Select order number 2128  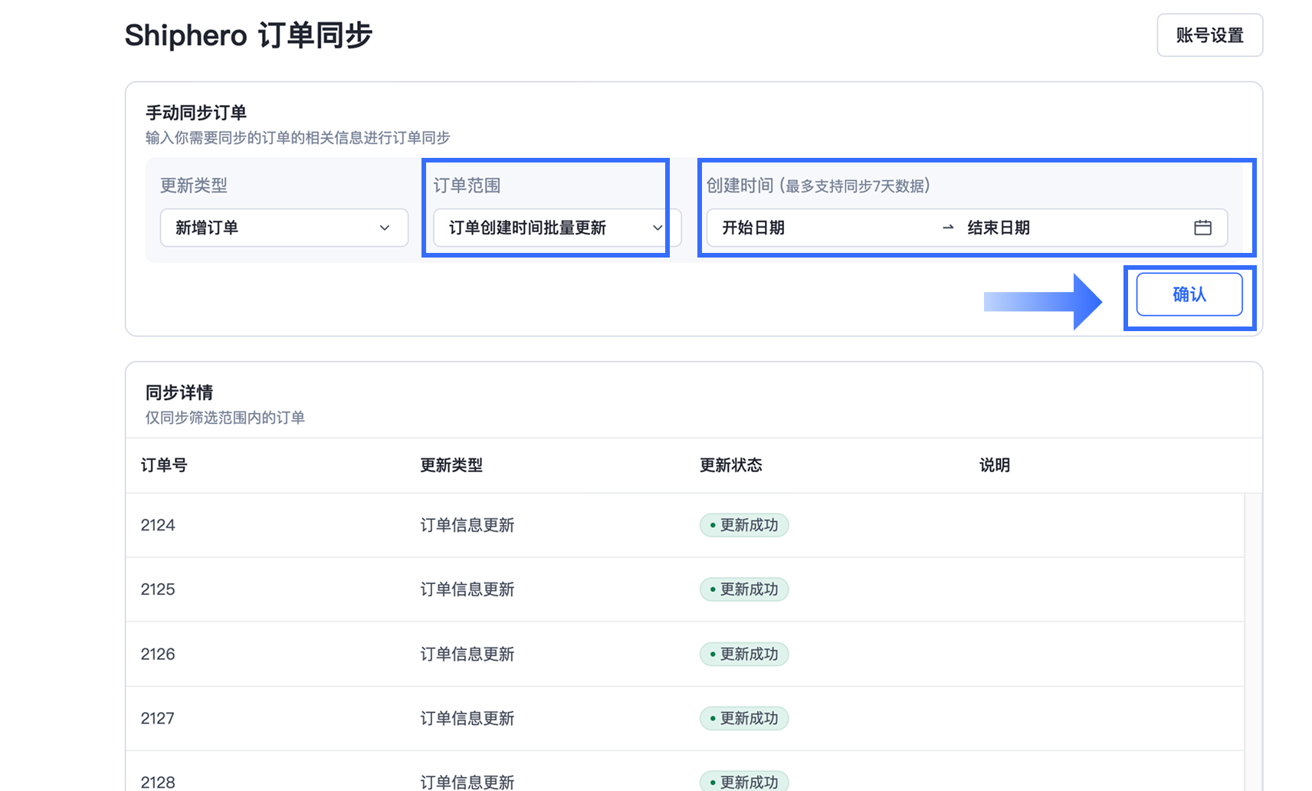(158, 782)
